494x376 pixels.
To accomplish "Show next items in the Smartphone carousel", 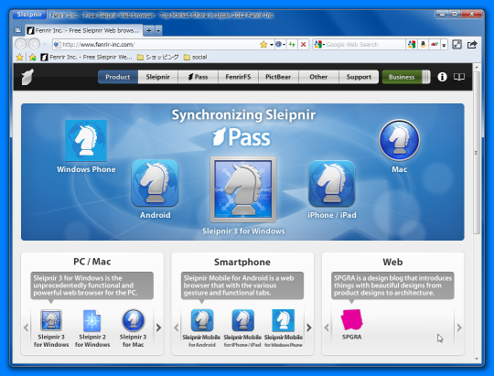I will click(x=309, y=328).
